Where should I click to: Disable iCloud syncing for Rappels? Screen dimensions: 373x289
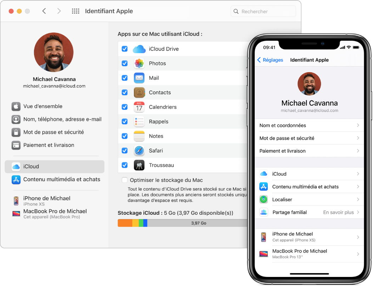click(x=125, y=121)
